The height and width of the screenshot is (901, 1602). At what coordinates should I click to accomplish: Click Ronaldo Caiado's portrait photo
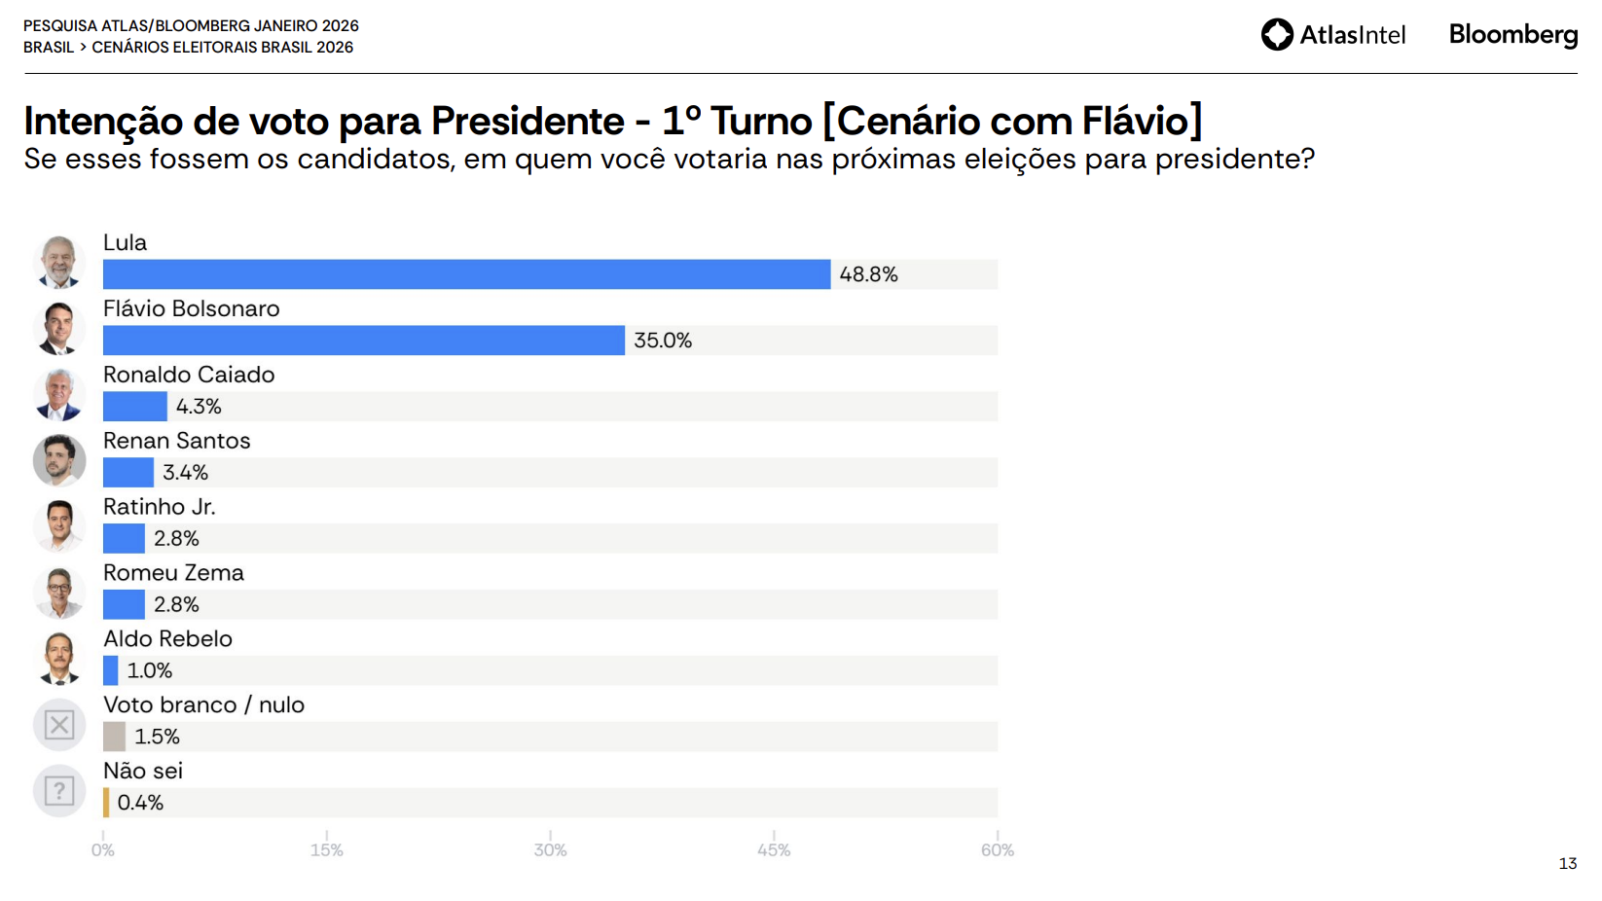(x=59, y=395)
